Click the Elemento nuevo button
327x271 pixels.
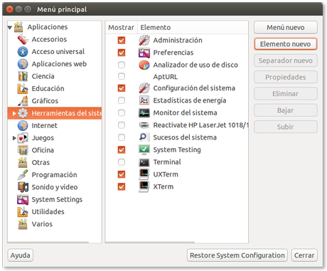(286, 44)
